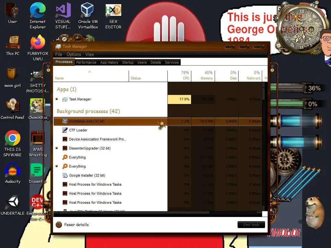Click the End task button
This screenshot has width=331, height=248.
251,225
